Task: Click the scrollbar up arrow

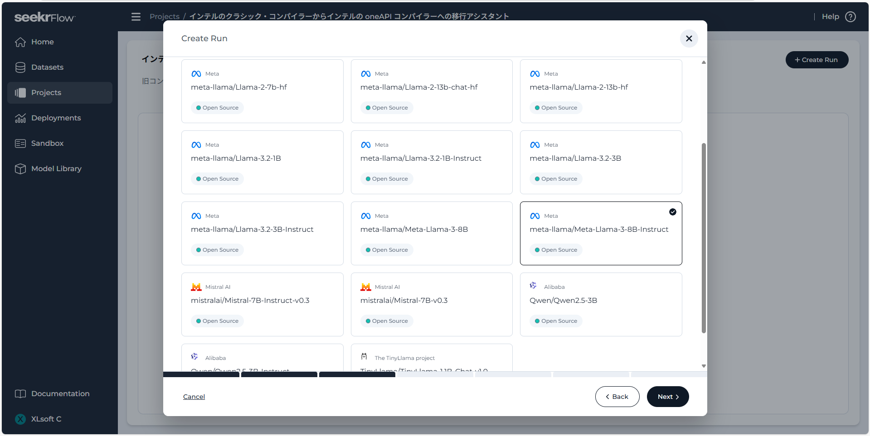Action: 704,62
